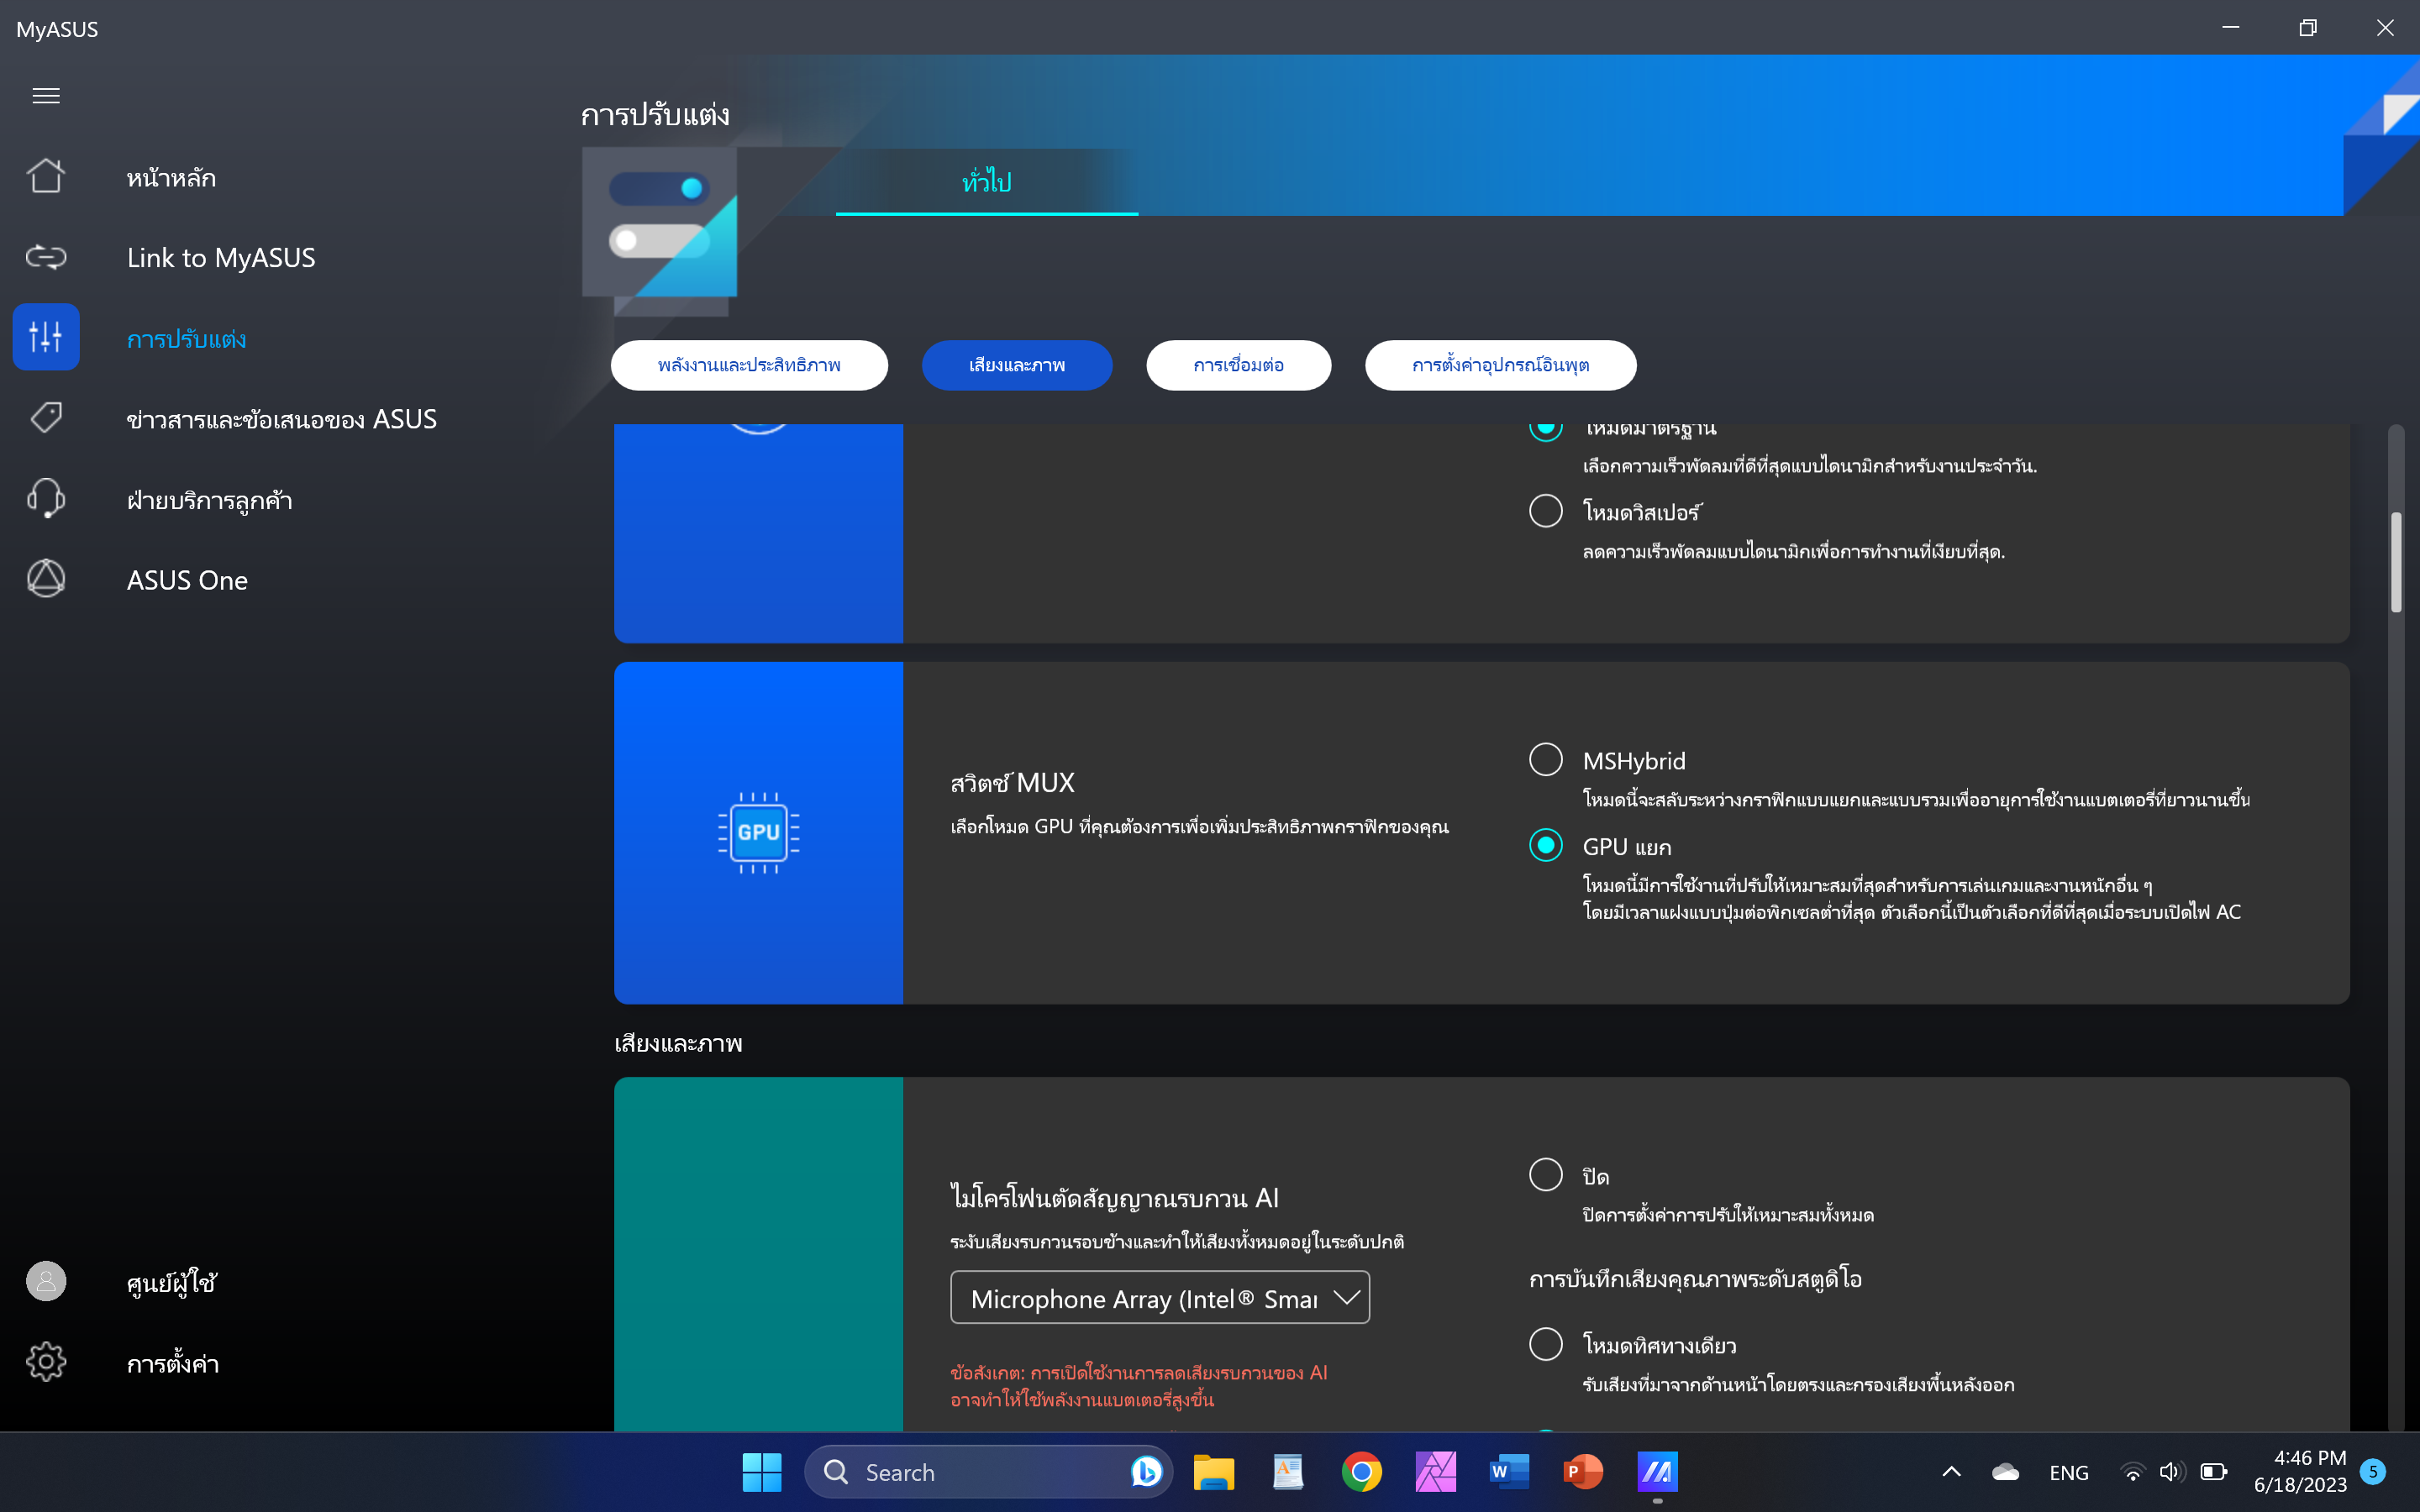Viewport: 2420px width, 1512px height.
Task: Click the home icon in sidebar
Action: click(x=46, y=177)
